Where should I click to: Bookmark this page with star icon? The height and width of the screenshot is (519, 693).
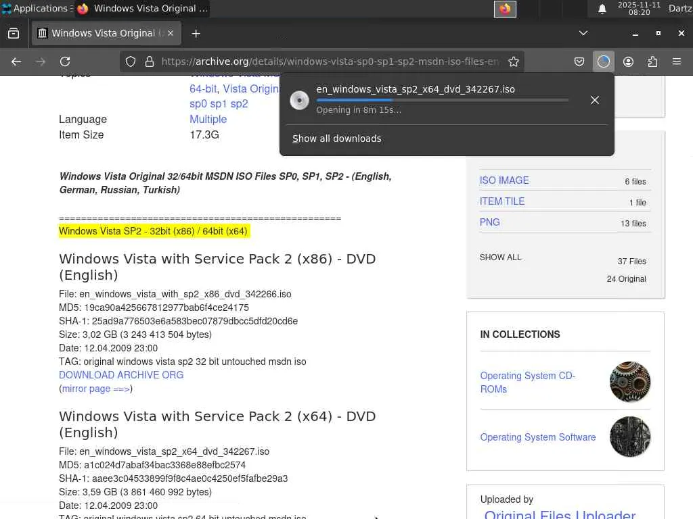(514, 61)
